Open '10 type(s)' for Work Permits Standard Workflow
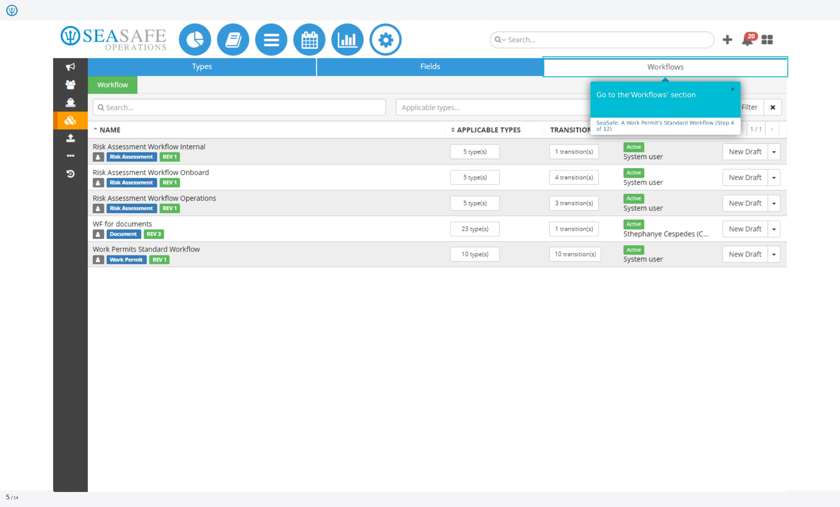This screenshot has width=840, height=507. (475, 254)
